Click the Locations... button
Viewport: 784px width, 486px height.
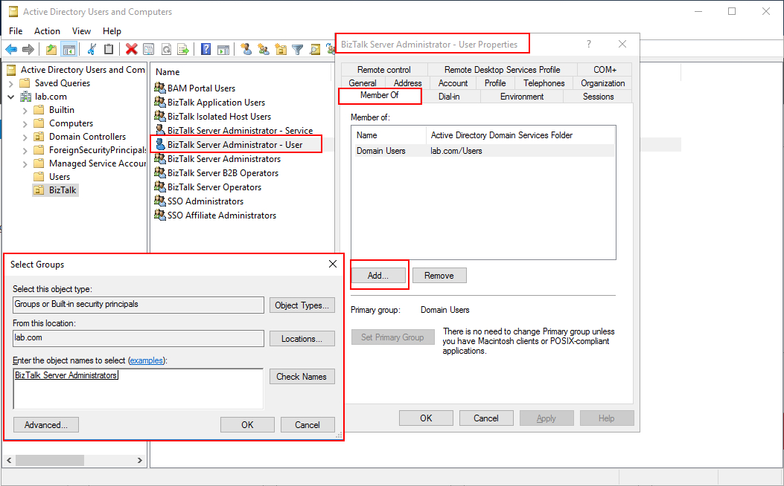click(302, 339)
